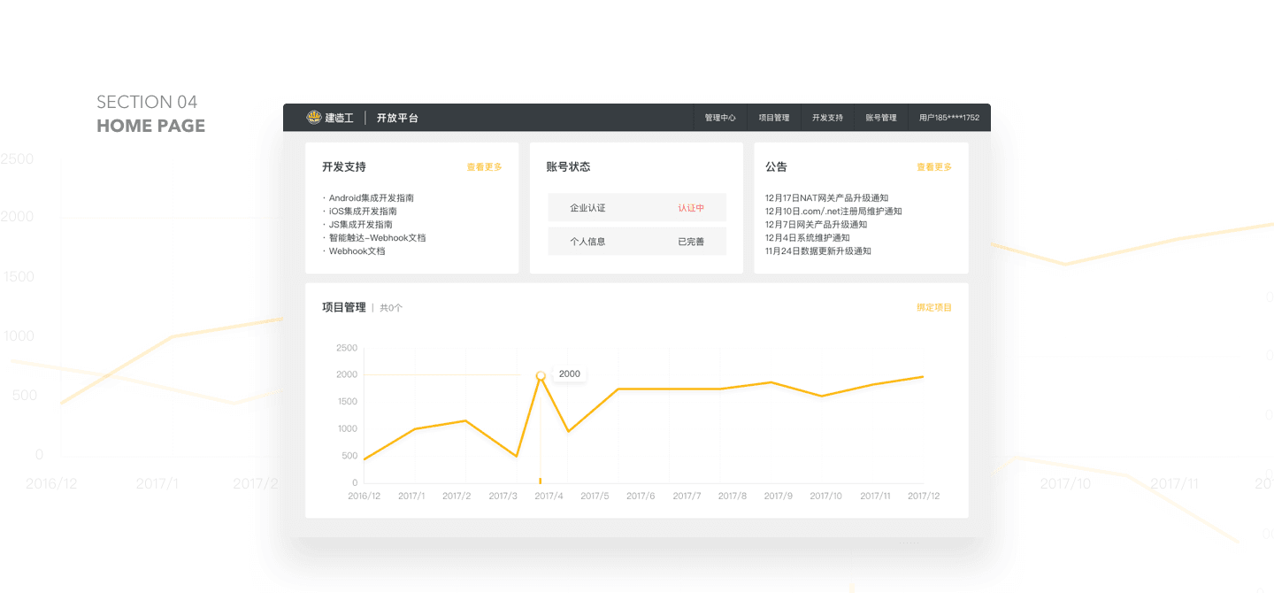Image resolution: width=1274 pixels, height=593 pixels.
Task: Read the 12月17日NAT网关产品升级通知 announcement
Action: click(x=826, y=198)
